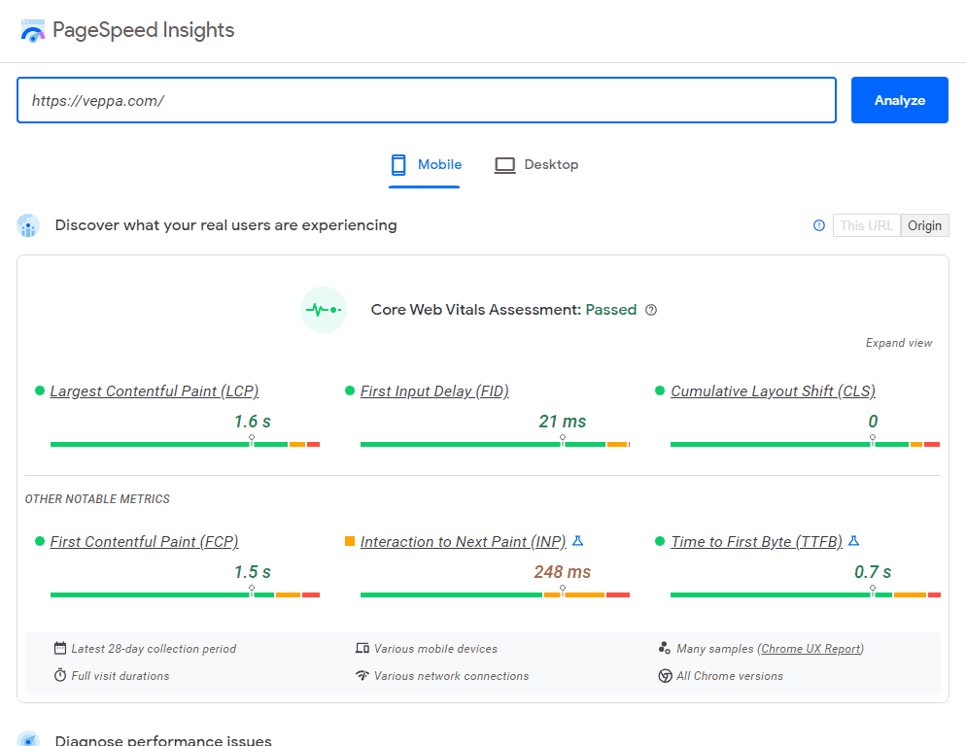
Task: Open Cumulative Layout Shift (CLS) link
Action: click(773, 391)
